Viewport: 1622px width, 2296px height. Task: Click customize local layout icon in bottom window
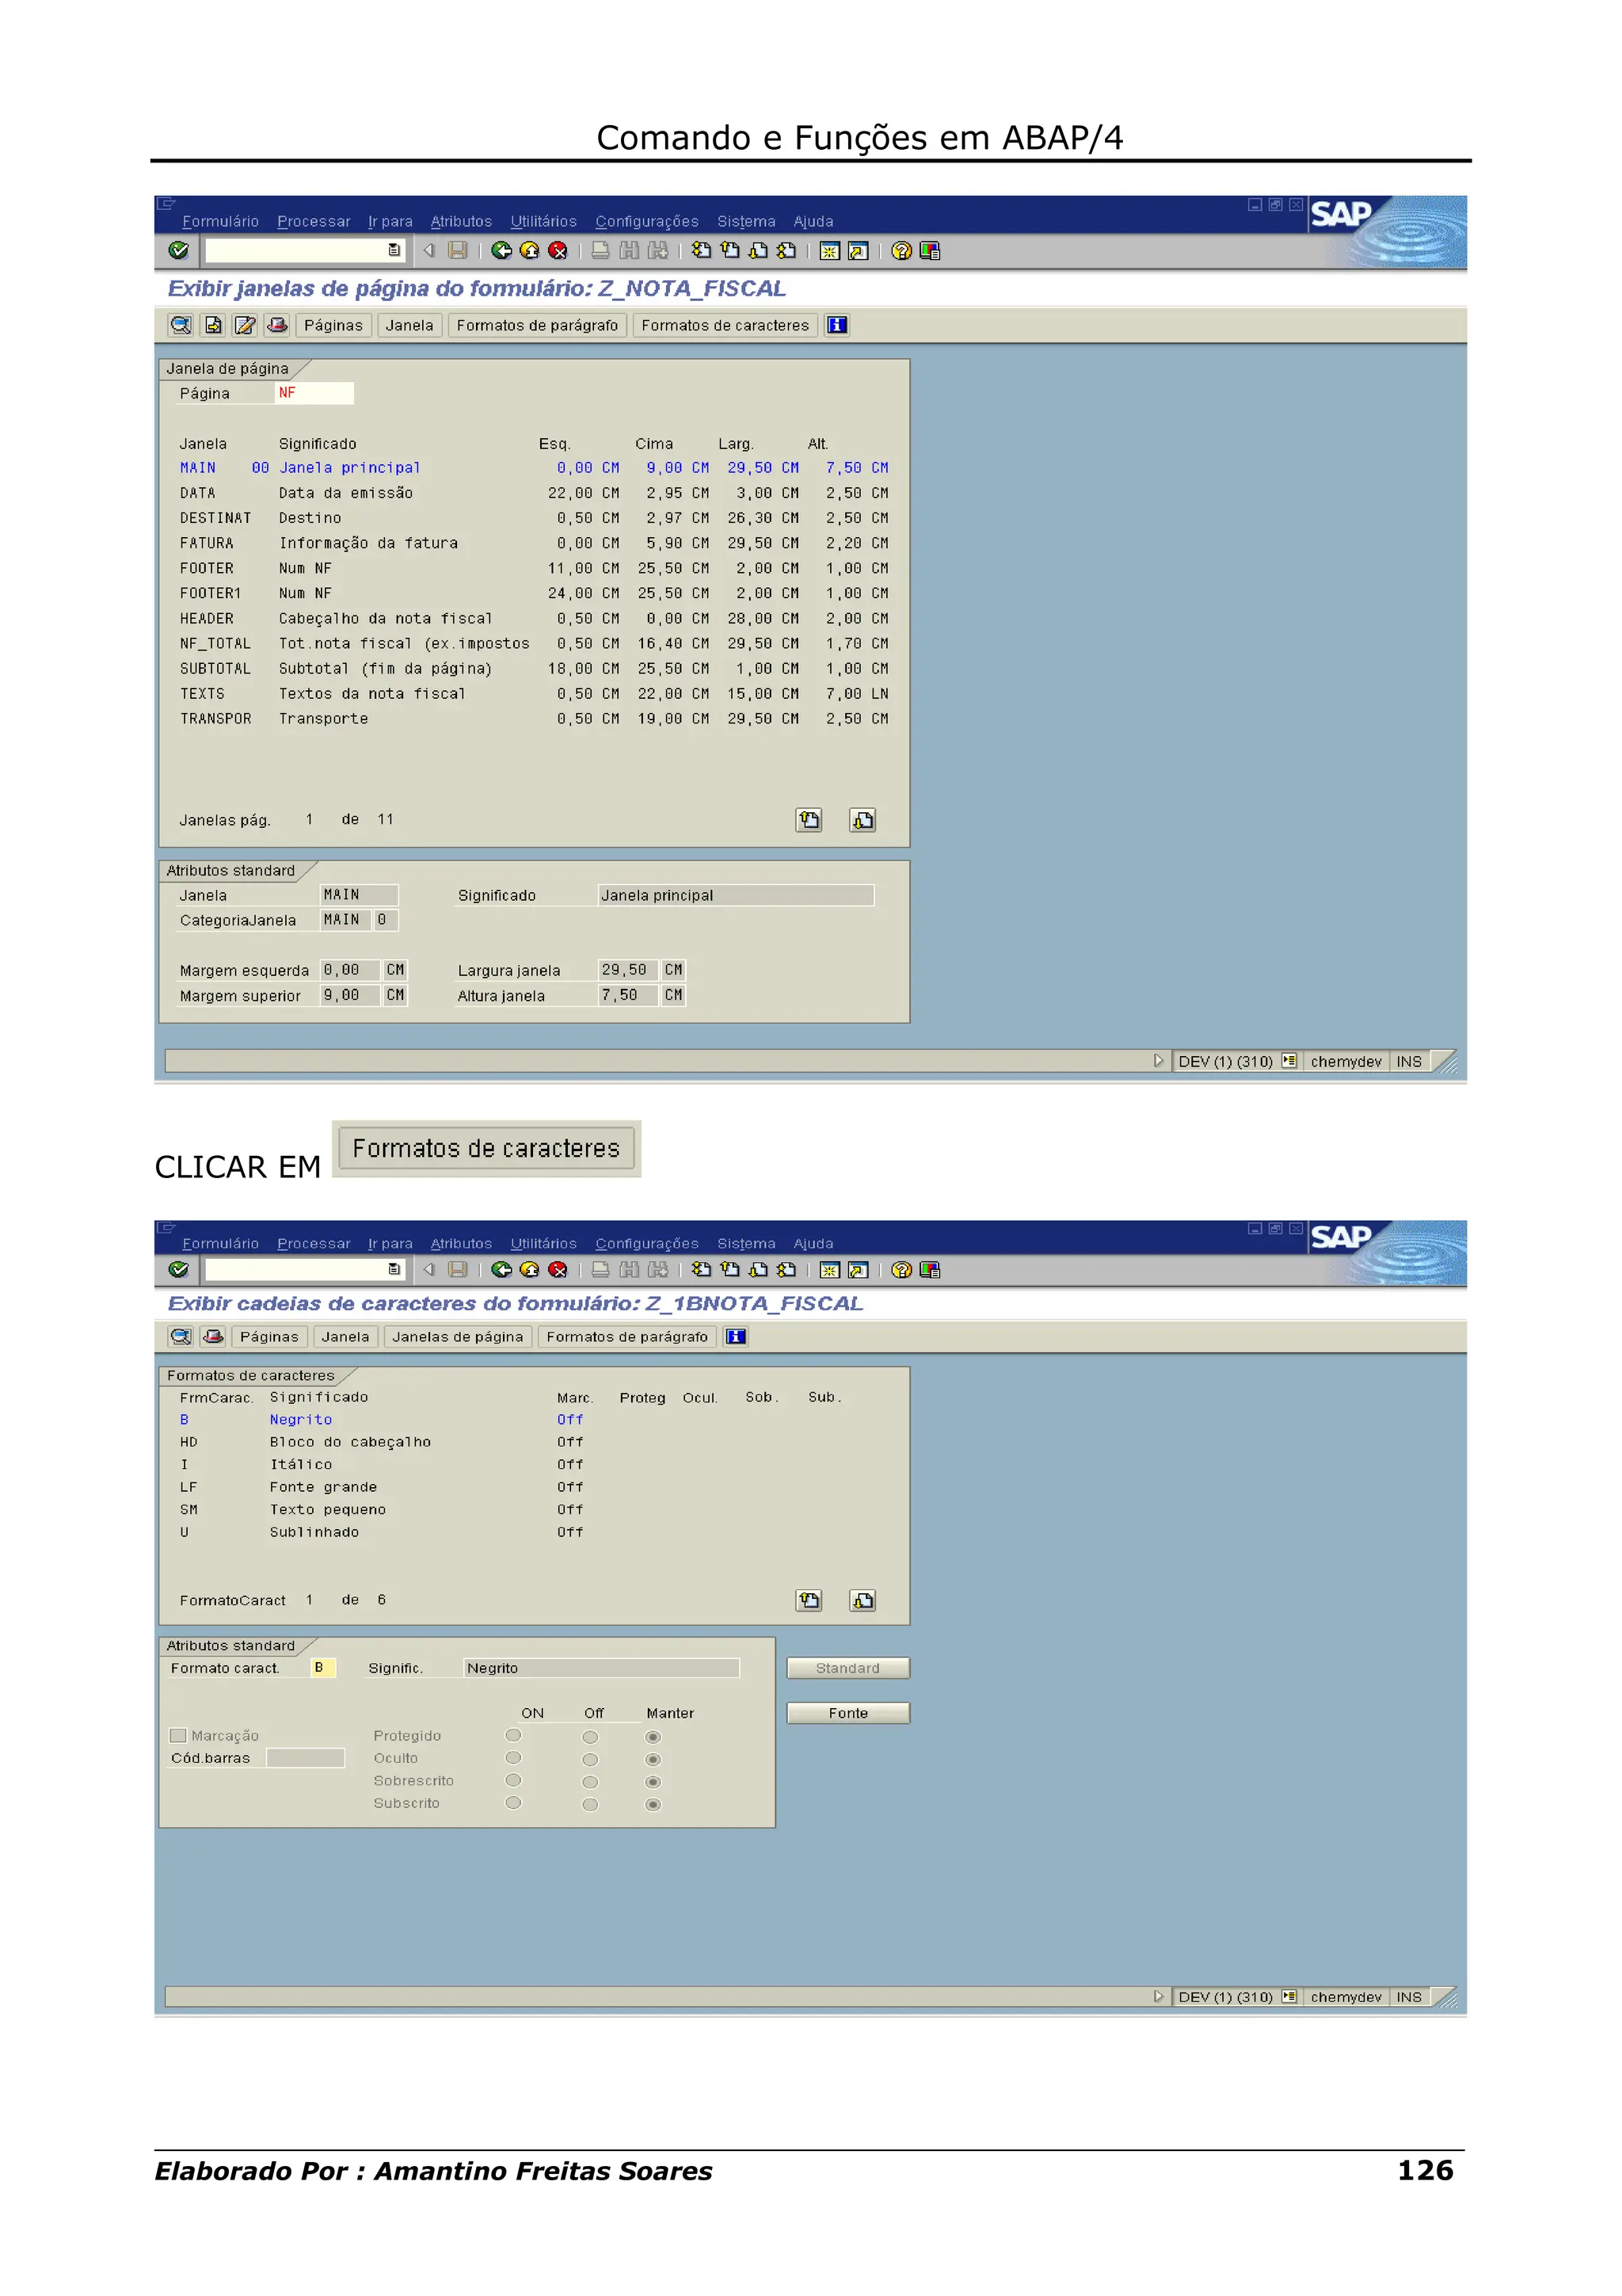coord(931,1269)
